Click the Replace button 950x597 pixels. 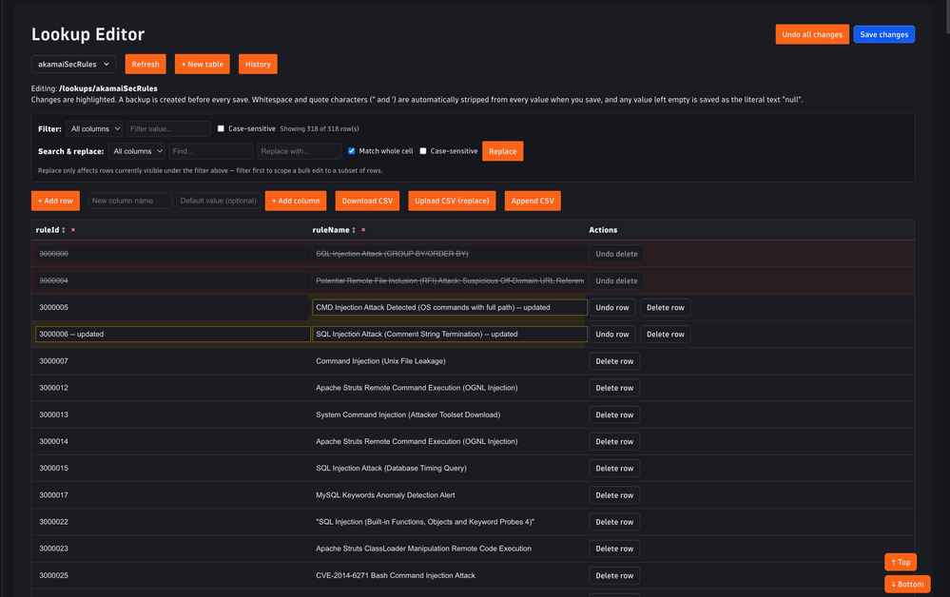point(503,151)
